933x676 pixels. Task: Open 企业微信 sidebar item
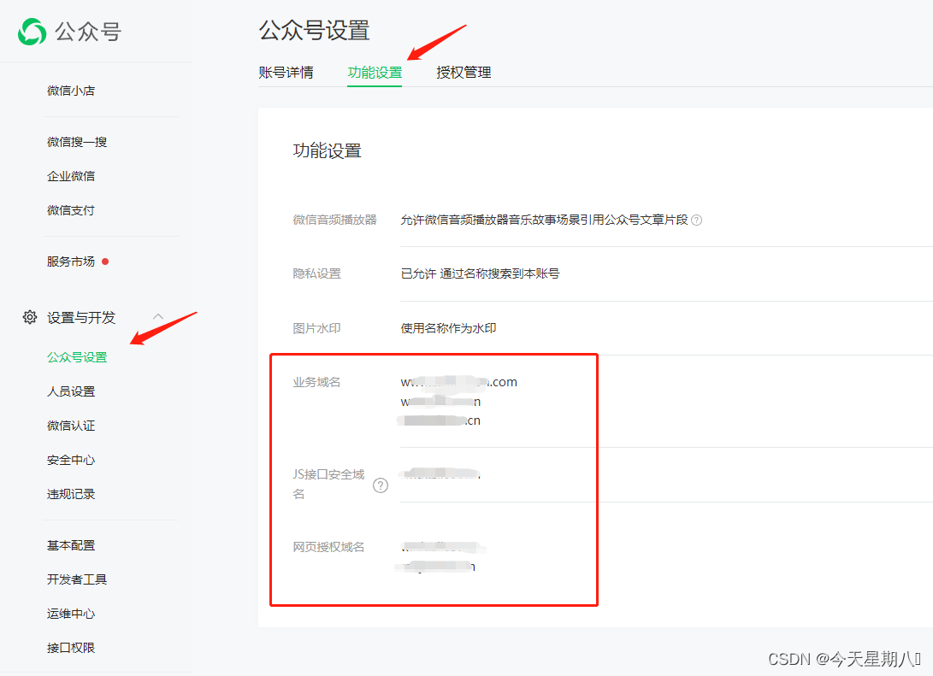coord(71,177)
